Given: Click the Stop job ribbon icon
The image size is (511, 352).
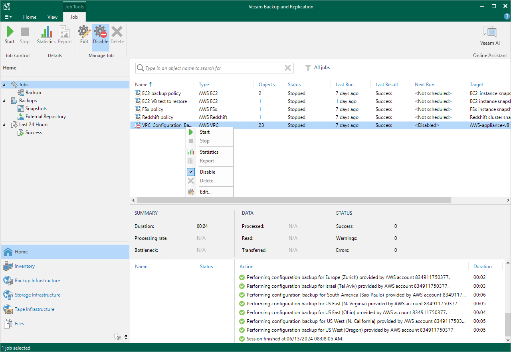Looking at the screenshot, I should [25, 35].
